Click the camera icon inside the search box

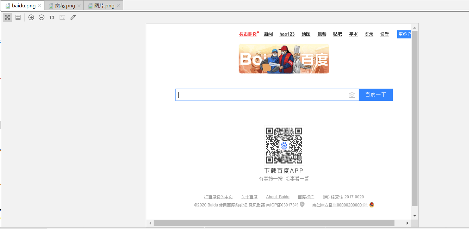click(x=352, y=95)
